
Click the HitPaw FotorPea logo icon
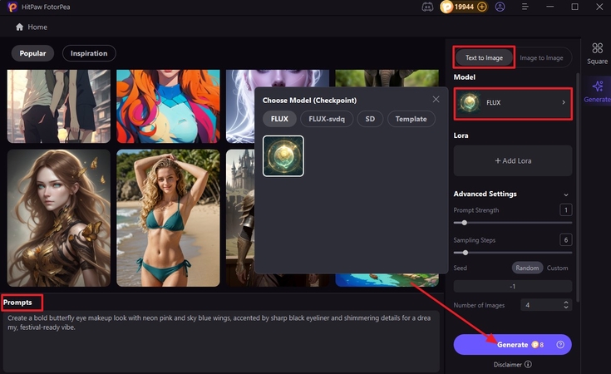[x=12, y=7]
